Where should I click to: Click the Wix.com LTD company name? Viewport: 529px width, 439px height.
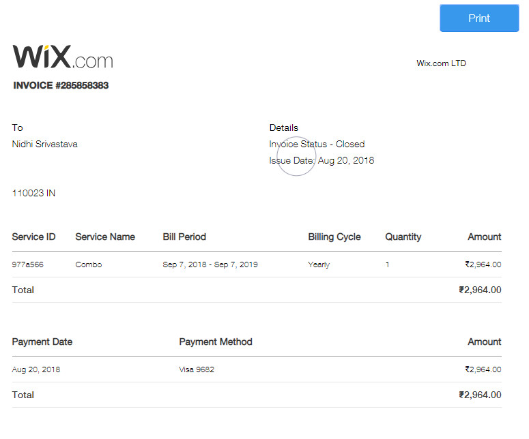[441, 63]
